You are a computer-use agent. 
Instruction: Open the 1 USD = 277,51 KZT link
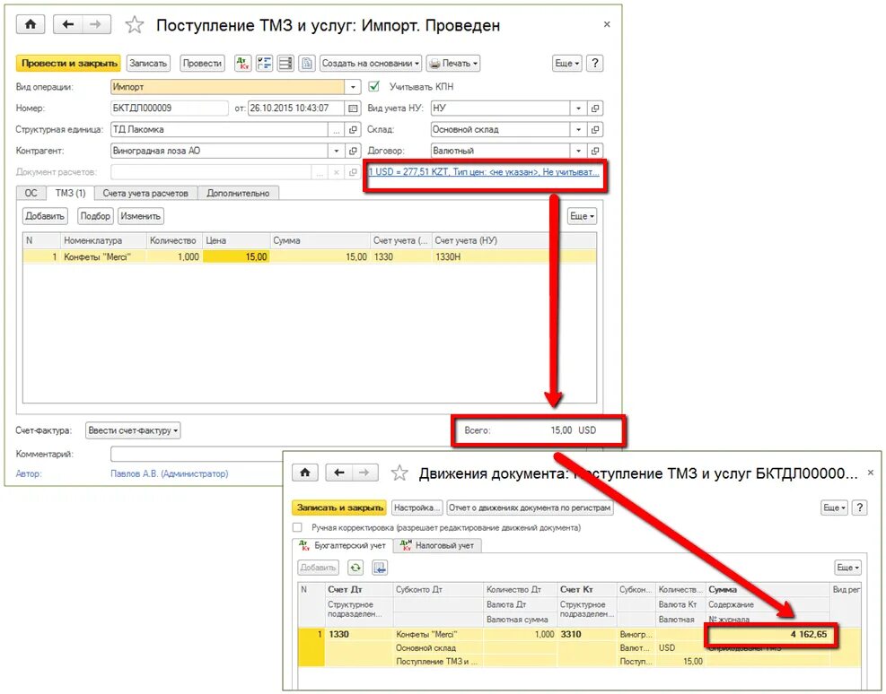(484, 172)
